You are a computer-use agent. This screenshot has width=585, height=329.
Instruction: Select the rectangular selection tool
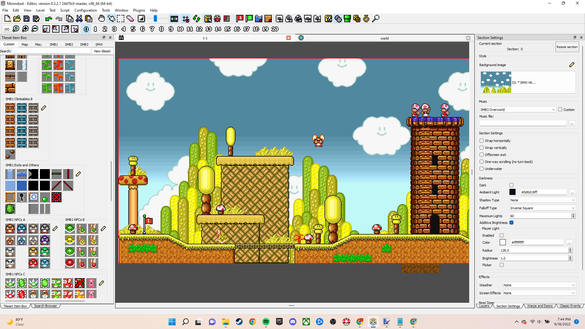[x=121, y=19]
